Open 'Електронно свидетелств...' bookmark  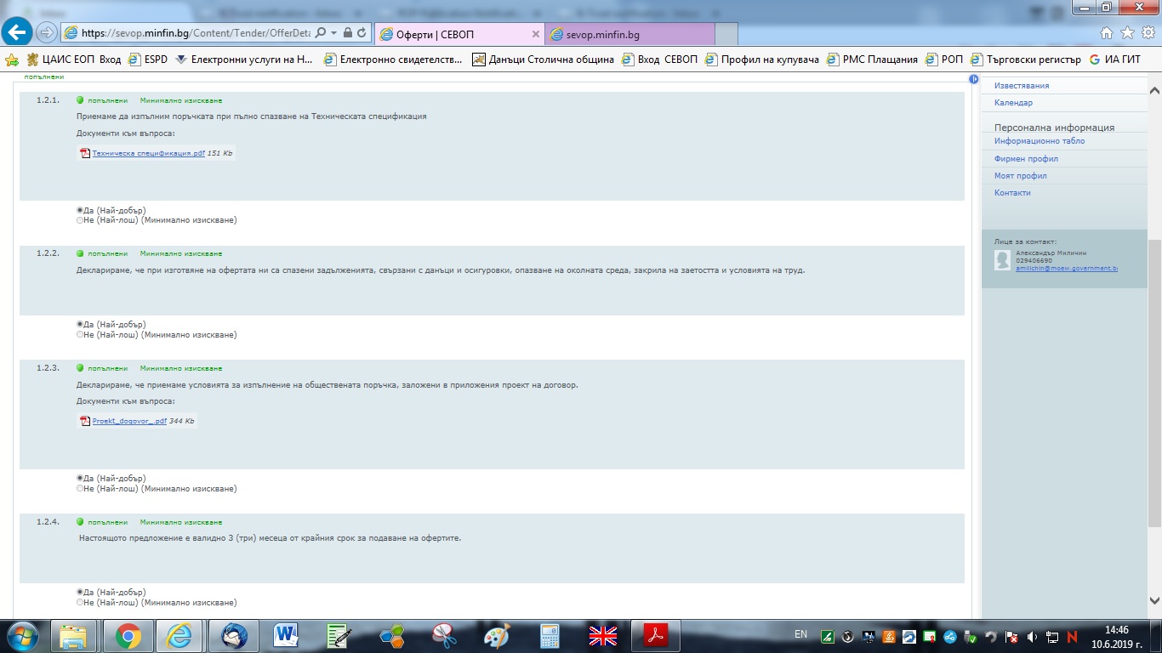click(x=393, y=60)
